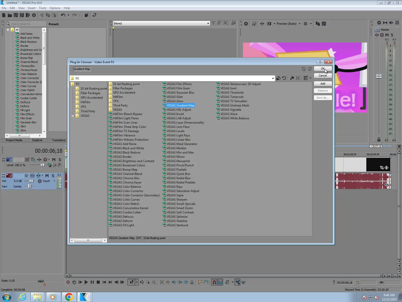Open the undo history dropdown arrow
402x302 pixels.
pos(68,15)
